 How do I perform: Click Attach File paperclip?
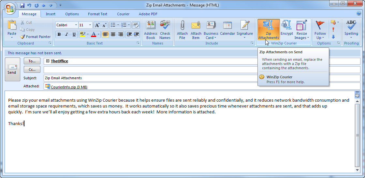(182, 30)
